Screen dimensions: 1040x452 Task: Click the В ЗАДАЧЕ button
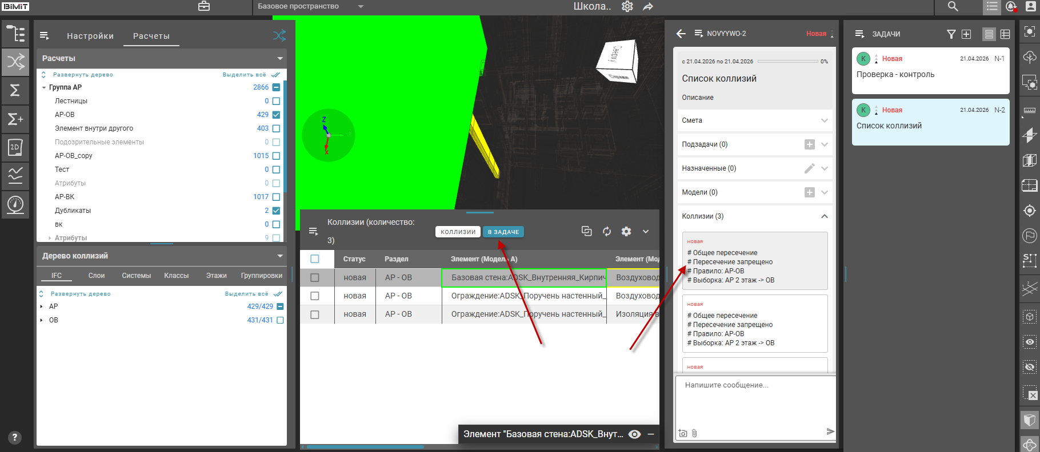(503, 232)
